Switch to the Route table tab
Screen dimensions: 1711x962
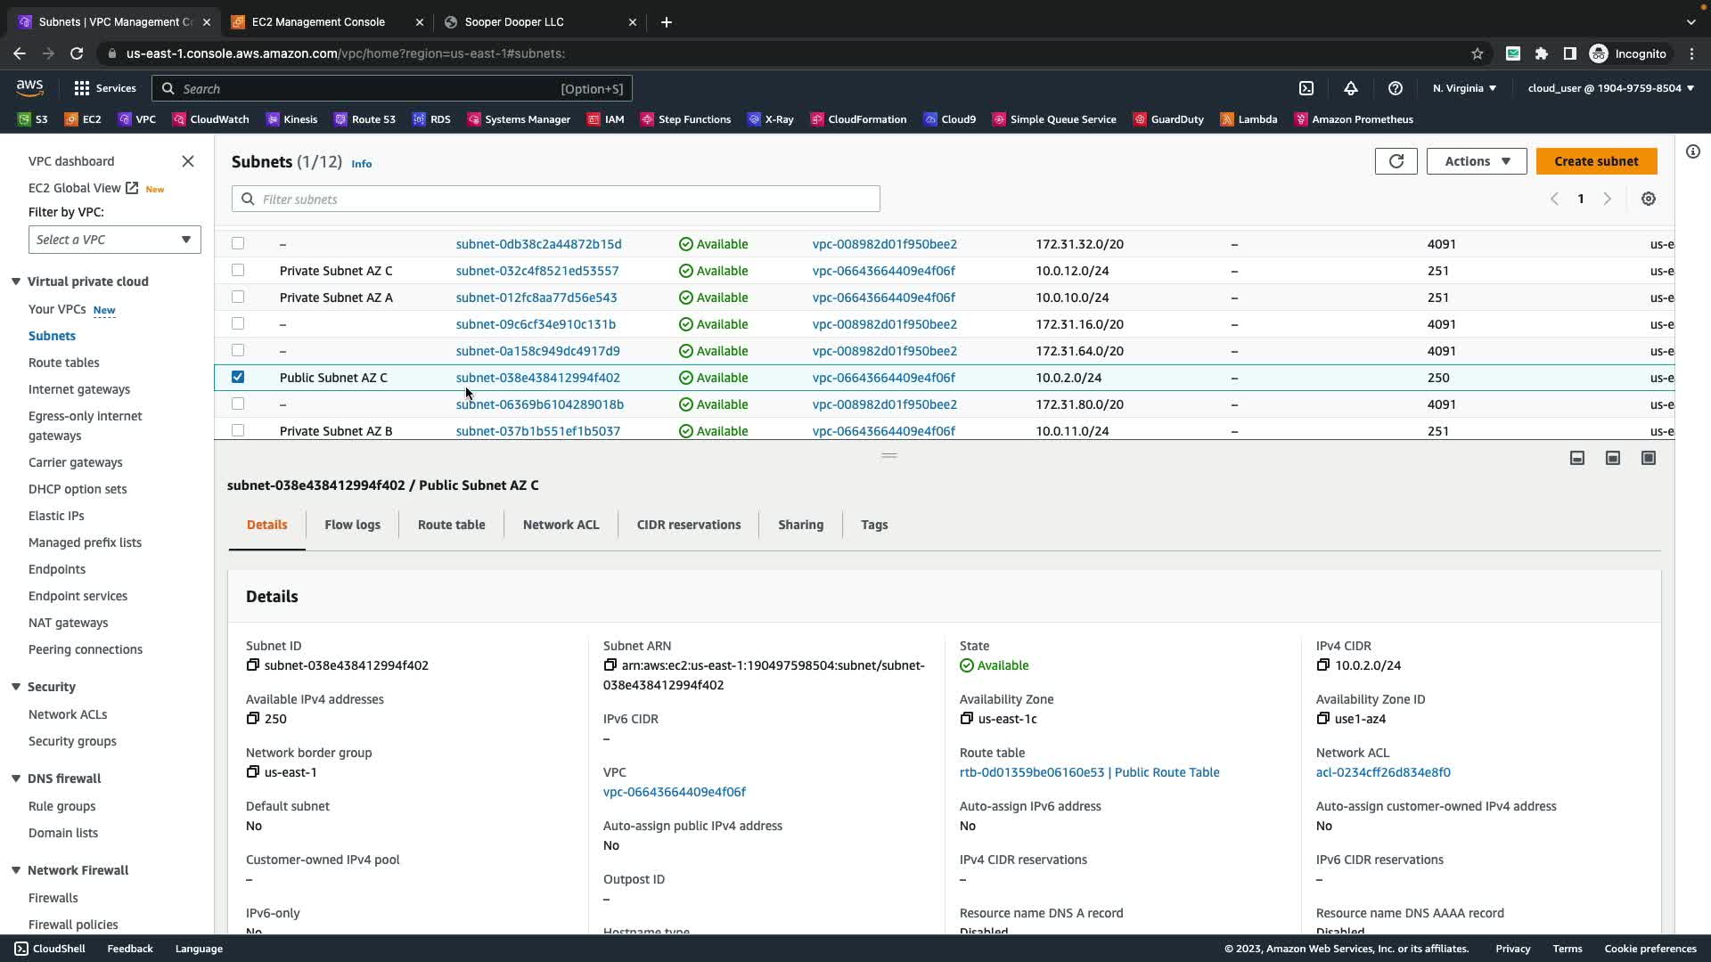point(451,525)
